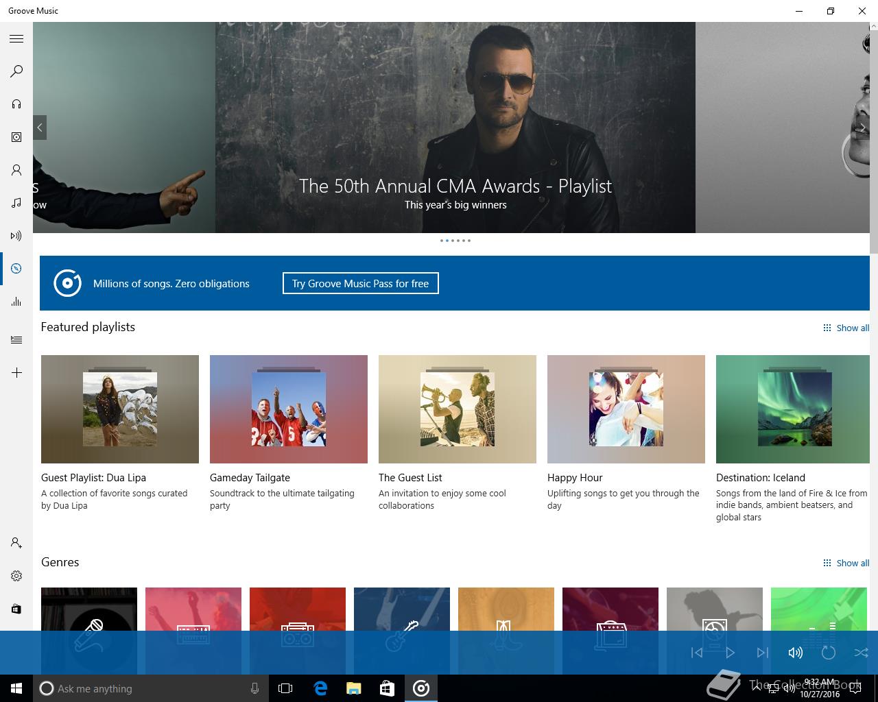Select the electric guitar genre tile

tap(402, 631)
